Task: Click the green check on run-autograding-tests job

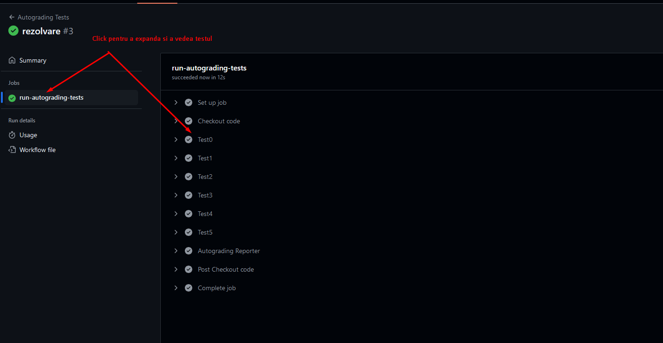Action: pos(12,98)
